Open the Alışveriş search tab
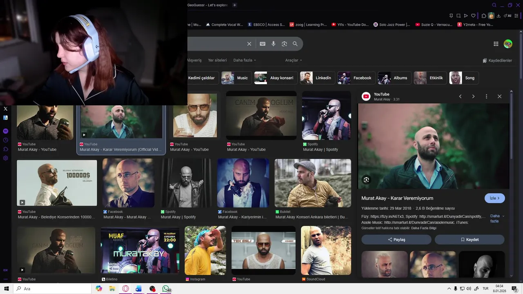523x294 pixels. tap(194, 60)
